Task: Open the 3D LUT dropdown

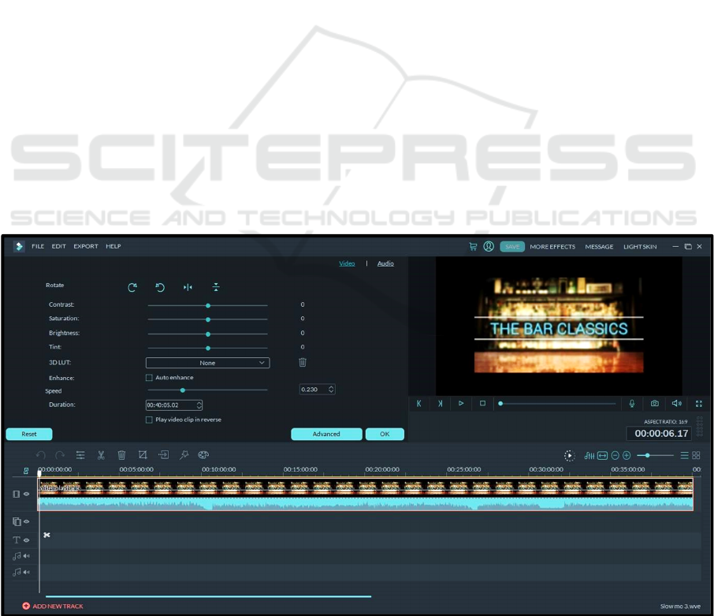Action: pyautogui.click(x=208, y=363)
